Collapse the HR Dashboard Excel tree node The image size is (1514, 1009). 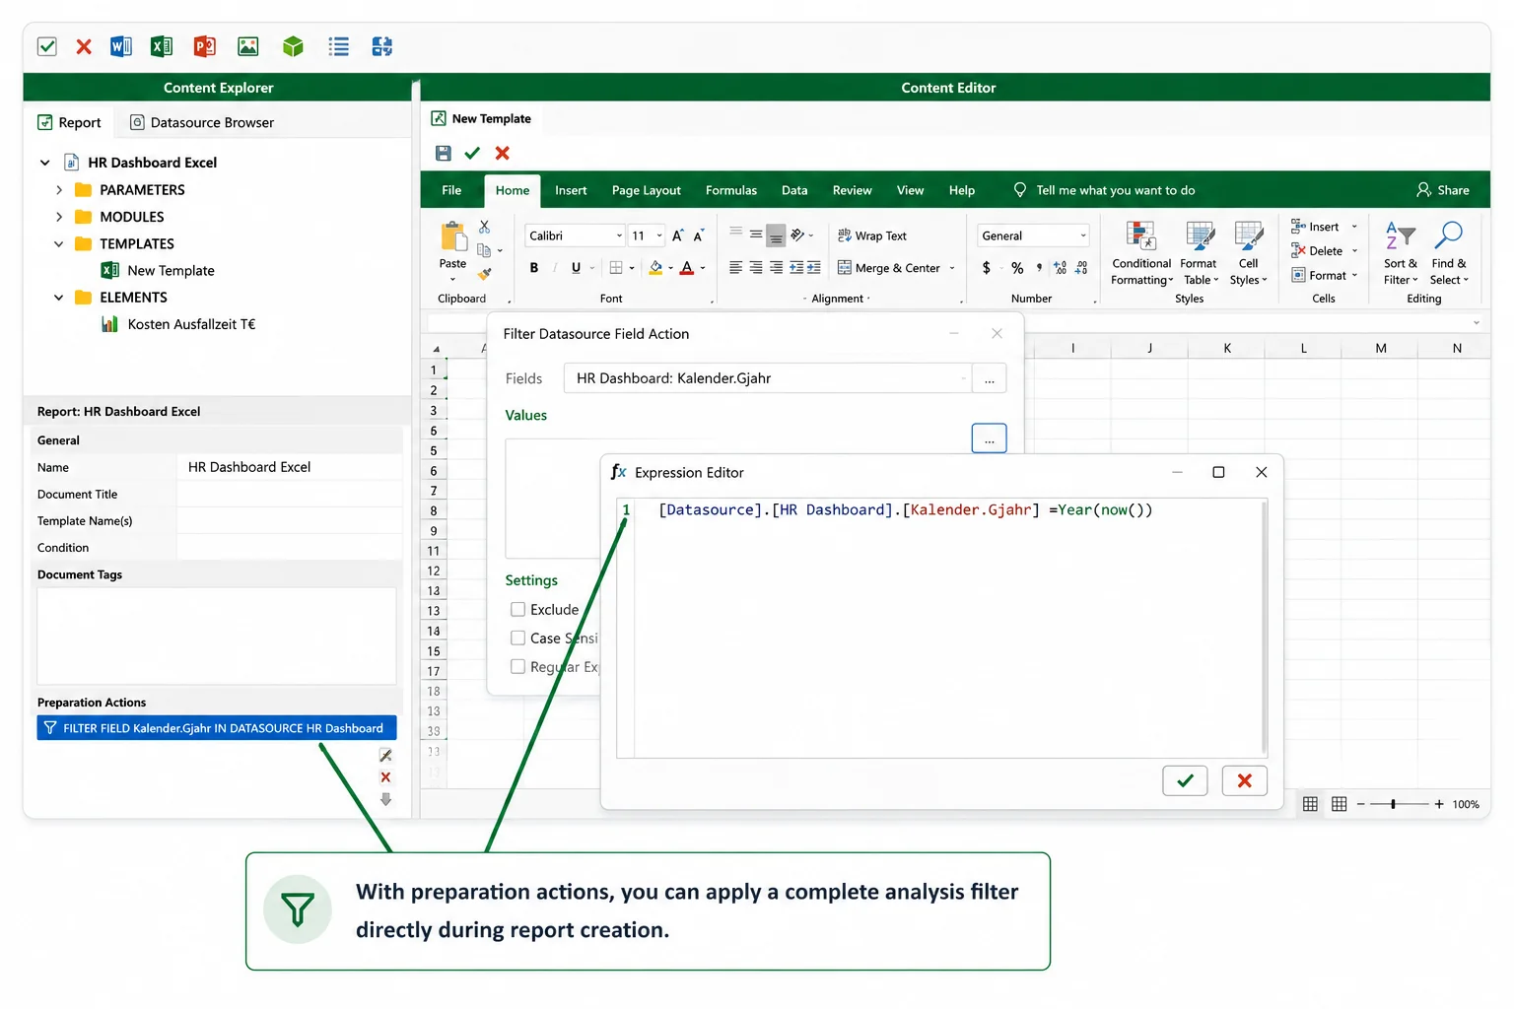[44, 163]
